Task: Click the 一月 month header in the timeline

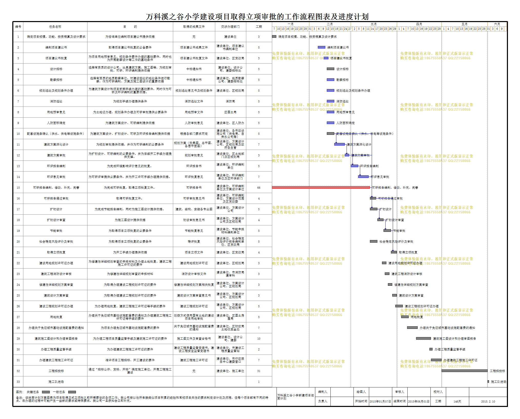Action: pyautogui.click(x=291, y=24)
